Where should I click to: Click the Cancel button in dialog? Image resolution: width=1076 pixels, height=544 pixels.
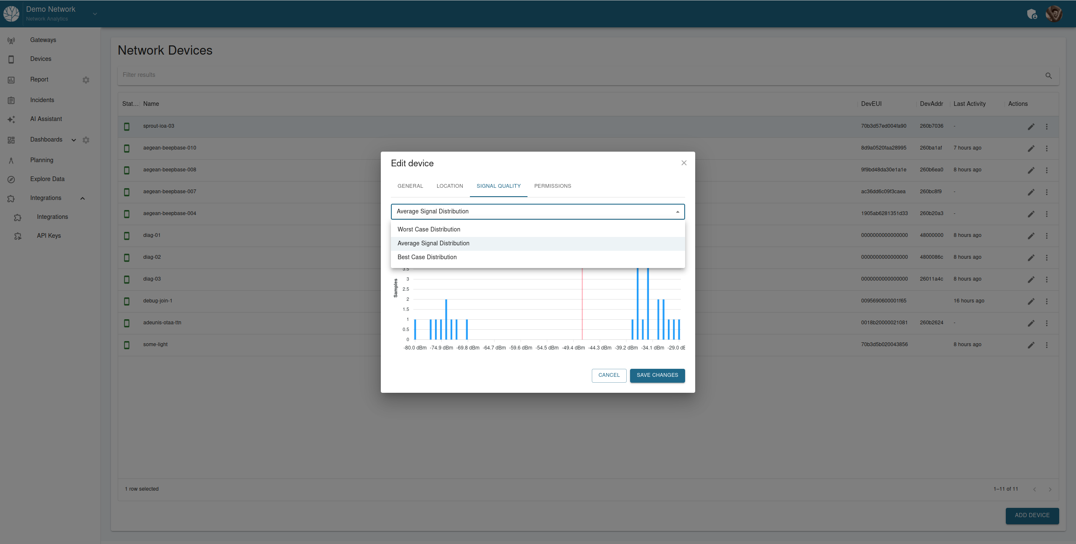[609, 375]
